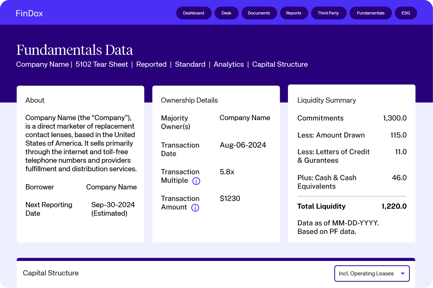The image size is (433, 288).
Task: Select Desk from the top navigation
Action: (x=226, y=13)
